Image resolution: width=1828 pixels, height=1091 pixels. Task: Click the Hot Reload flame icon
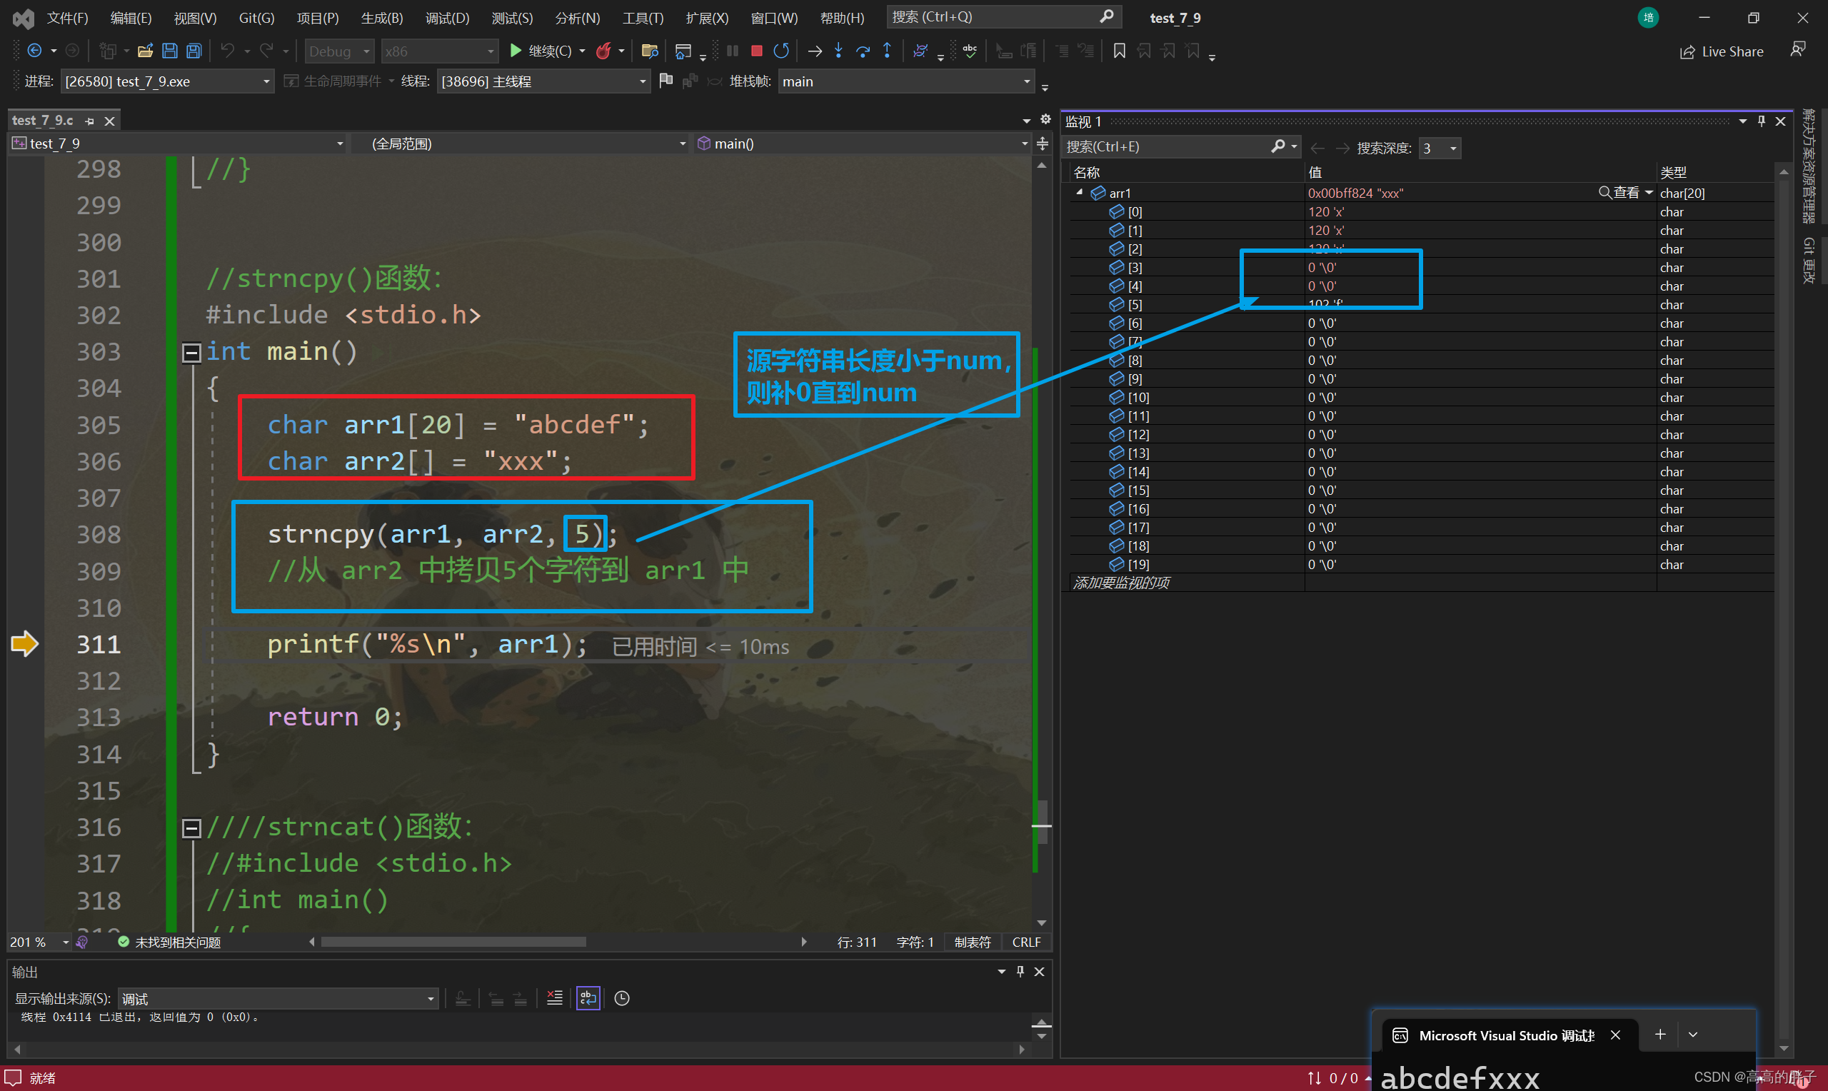coord(603,51)
